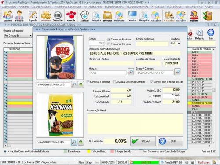Click the magnifier beside Grupo / Categoria

177,72
